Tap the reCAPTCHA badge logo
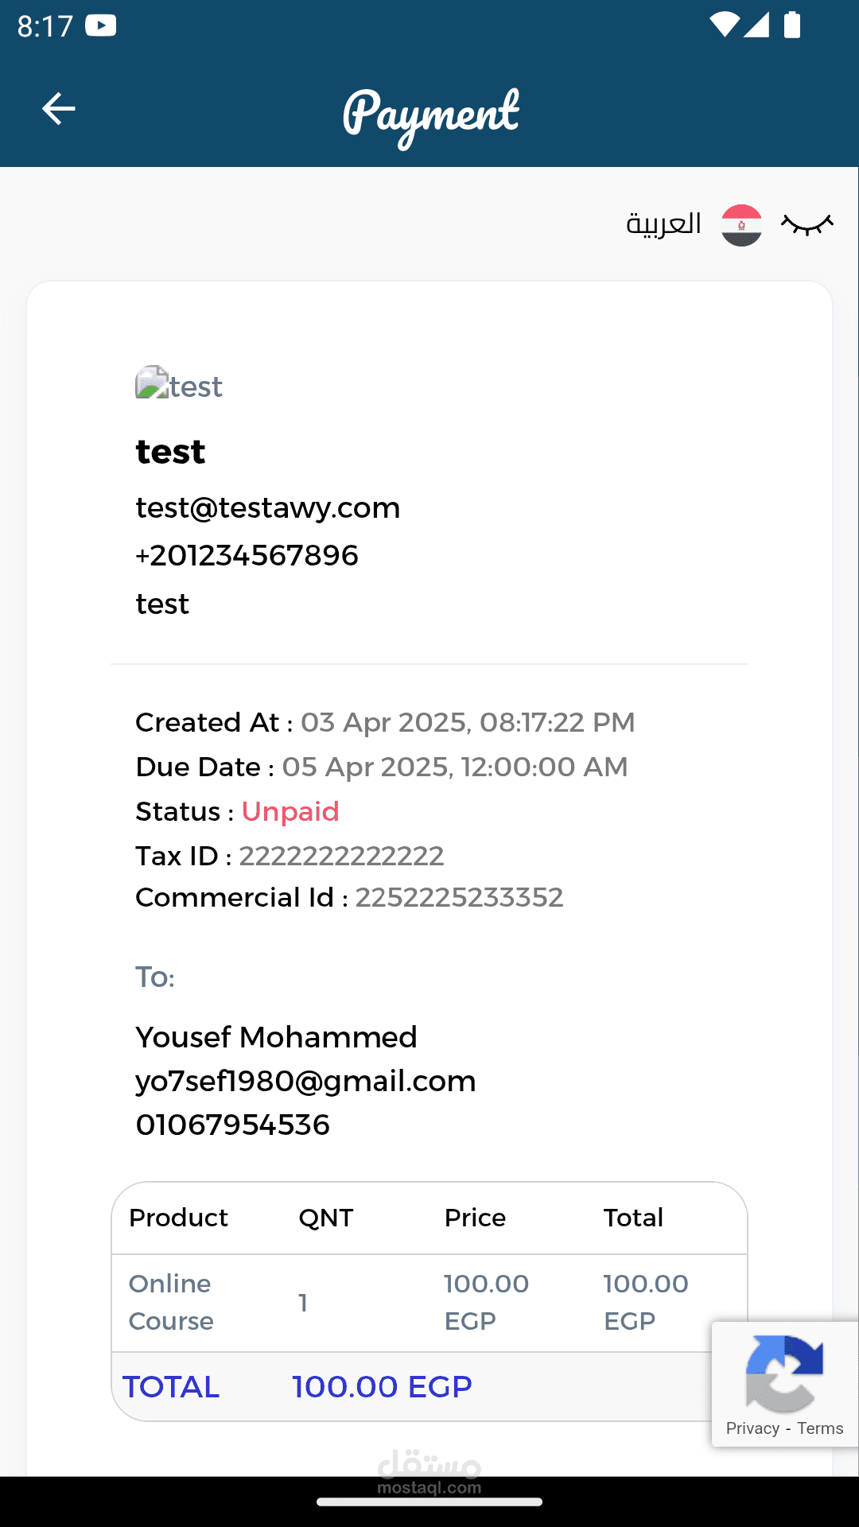This screenshot has width=859, height=1527. point(784,1374)
